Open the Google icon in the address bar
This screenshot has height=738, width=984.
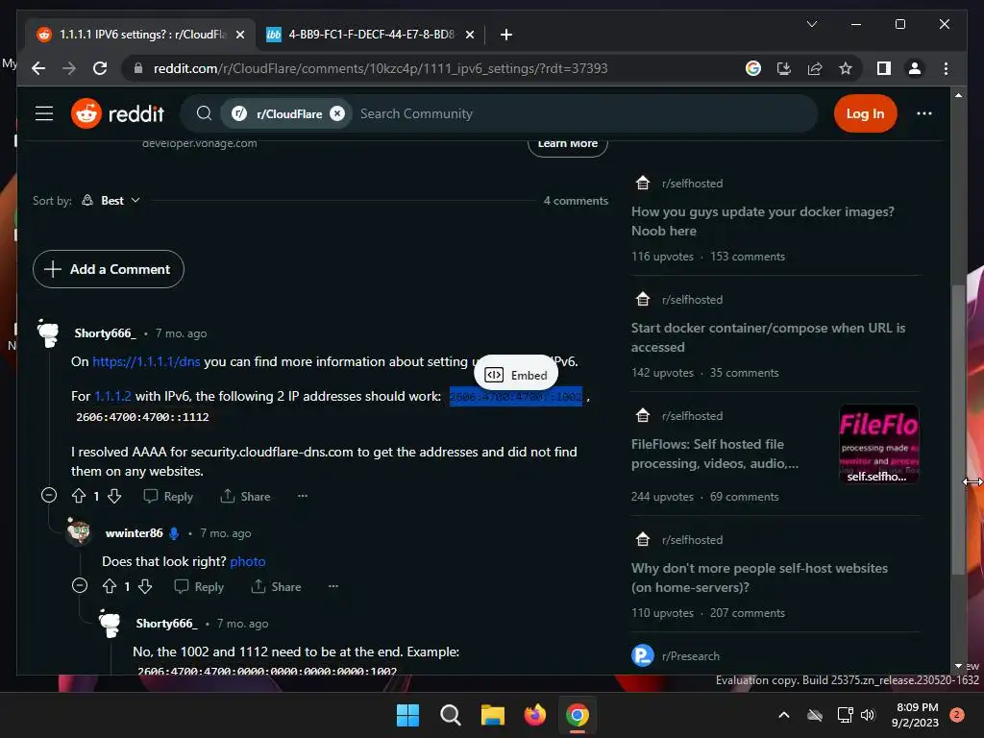pos(753,68)
